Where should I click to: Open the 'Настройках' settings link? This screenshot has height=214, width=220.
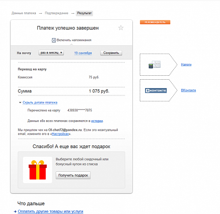(x=60, y=134)
